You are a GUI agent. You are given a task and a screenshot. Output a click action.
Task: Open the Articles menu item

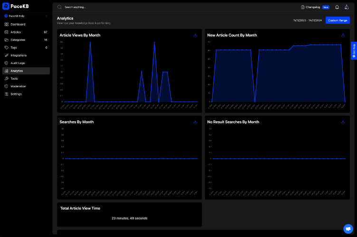pyautogui.click(x=26, y=32)
